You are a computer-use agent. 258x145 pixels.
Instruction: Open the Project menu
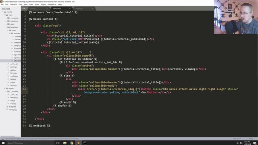pyautogui.click(x=43, y=4)
